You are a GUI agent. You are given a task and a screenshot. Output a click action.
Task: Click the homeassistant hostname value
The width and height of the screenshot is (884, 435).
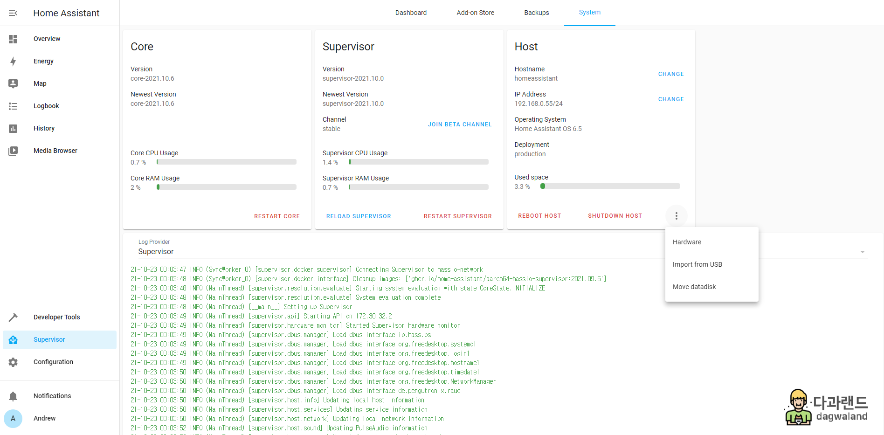point(536,78)
